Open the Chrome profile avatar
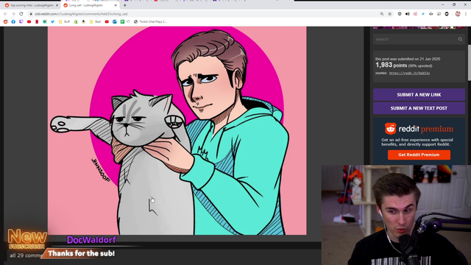Viewport: 471px width, 265px height. pyautogui.click(x=458, y=13)
